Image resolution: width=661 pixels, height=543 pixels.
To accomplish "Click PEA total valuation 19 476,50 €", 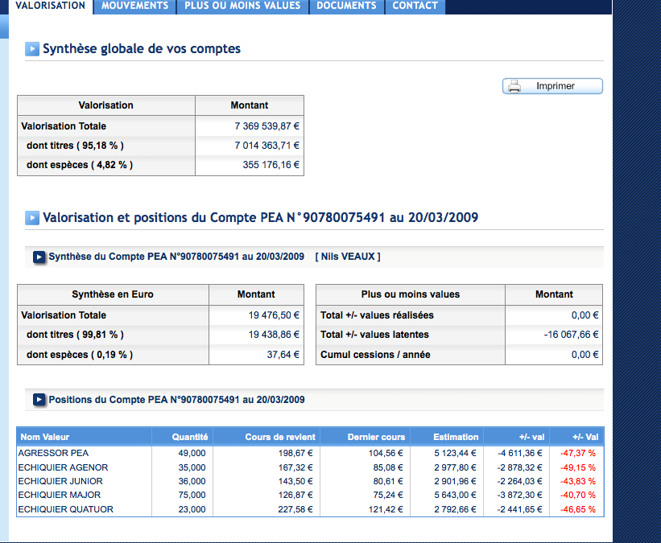I will tap(274, 315).
